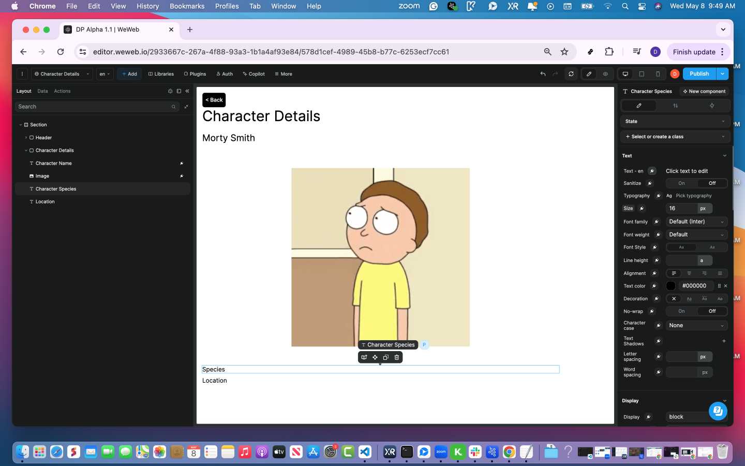Duplicate the selected Character Species element
Screen dimensions: 745x466
pyautogui.click(x=386, y=357)
